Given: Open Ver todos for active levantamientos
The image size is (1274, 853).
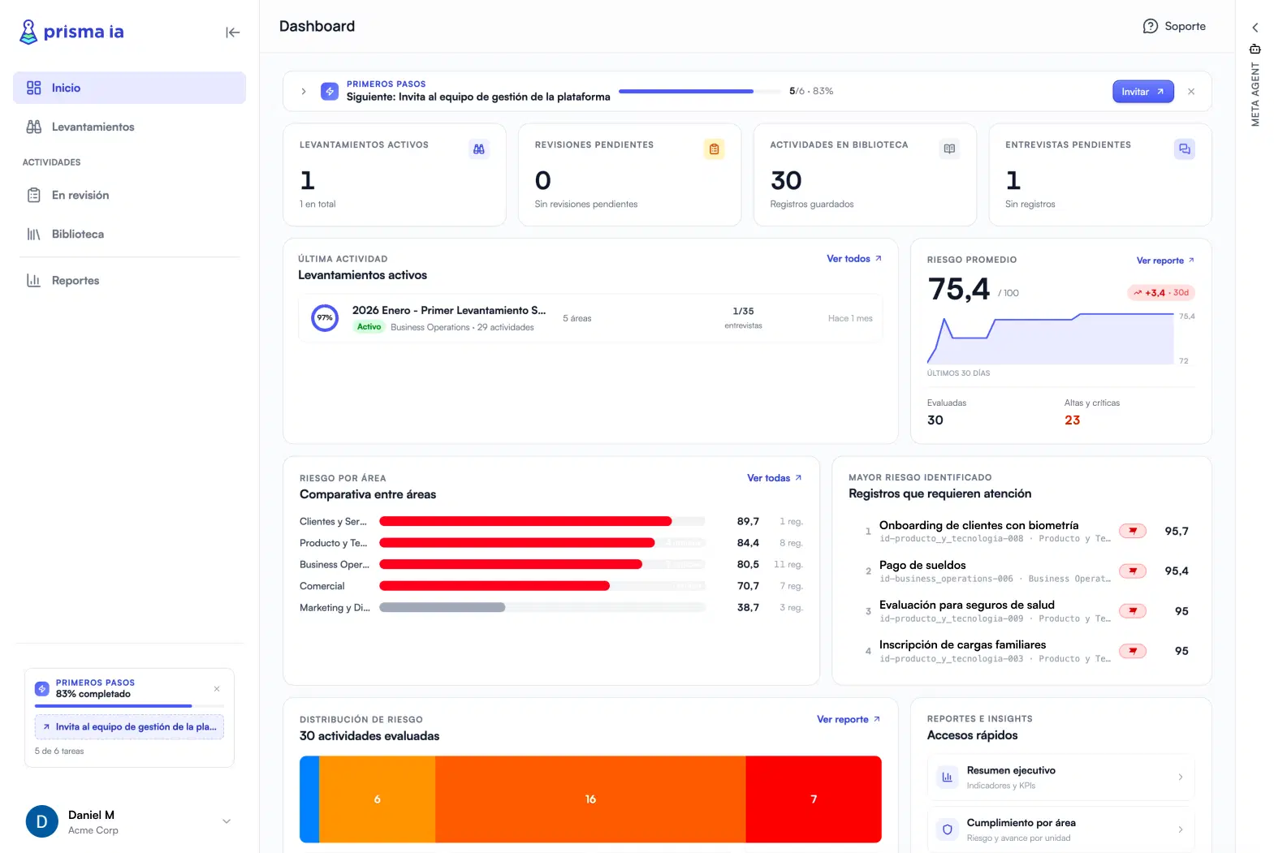Looking at the screenshot, I should pos(854,259).
